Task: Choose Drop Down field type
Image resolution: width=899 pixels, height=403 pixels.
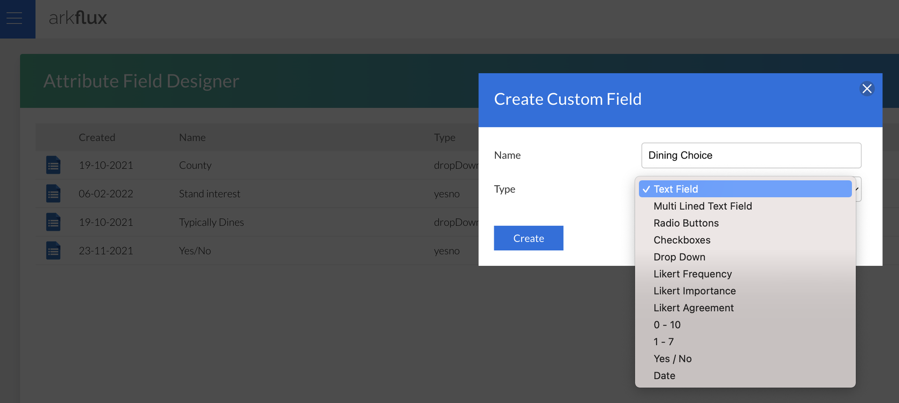Action: coord(679,257)
